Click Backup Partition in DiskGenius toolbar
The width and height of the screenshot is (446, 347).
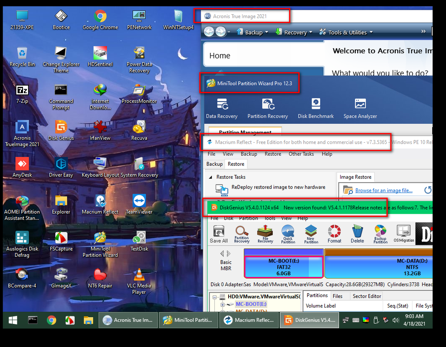380,234
